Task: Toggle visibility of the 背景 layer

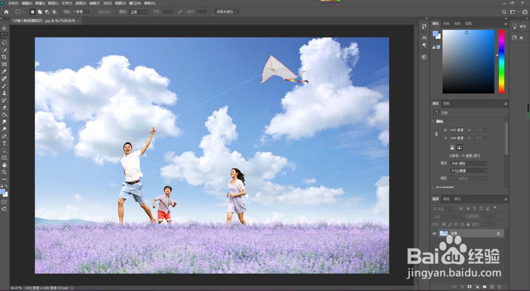Action: point(435,234)
